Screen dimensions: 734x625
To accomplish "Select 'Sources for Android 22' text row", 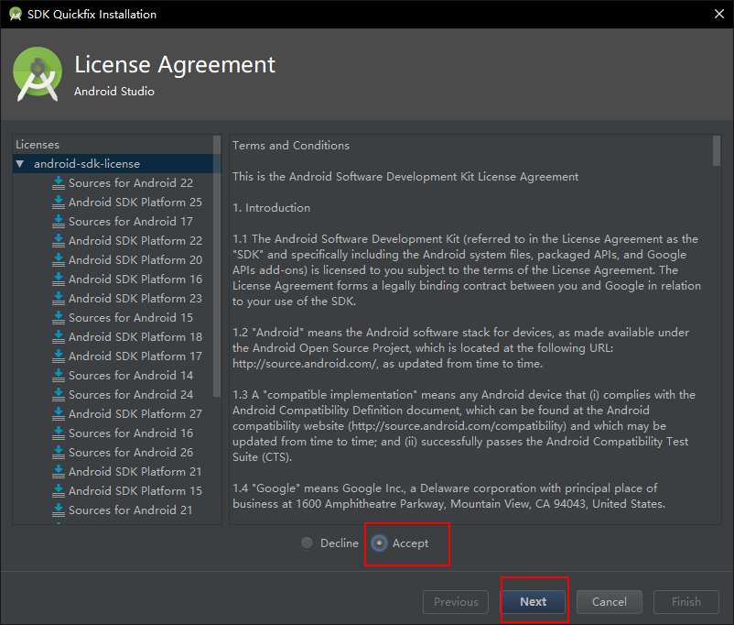I will [131, 183].
